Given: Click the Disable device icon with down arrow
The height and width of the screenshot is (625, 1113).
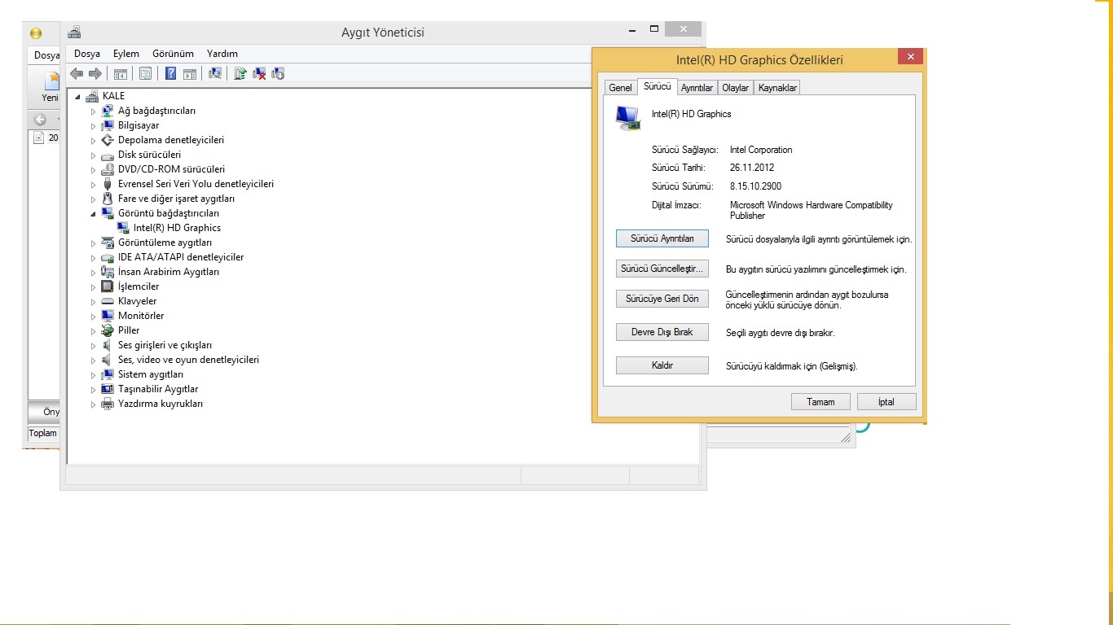Looking at the screenshot, I should pos(278,74).
